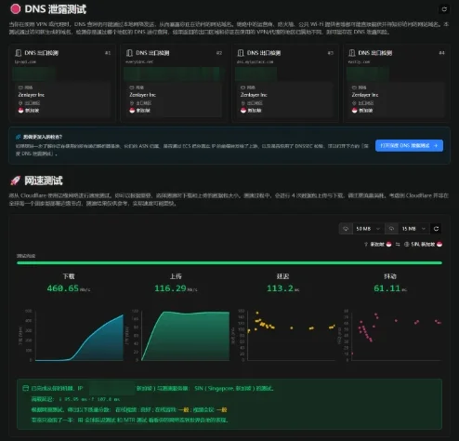Click the info icon in the blue notice banner
The width and height of the screenshot is (459, 441).
(19, 137)
